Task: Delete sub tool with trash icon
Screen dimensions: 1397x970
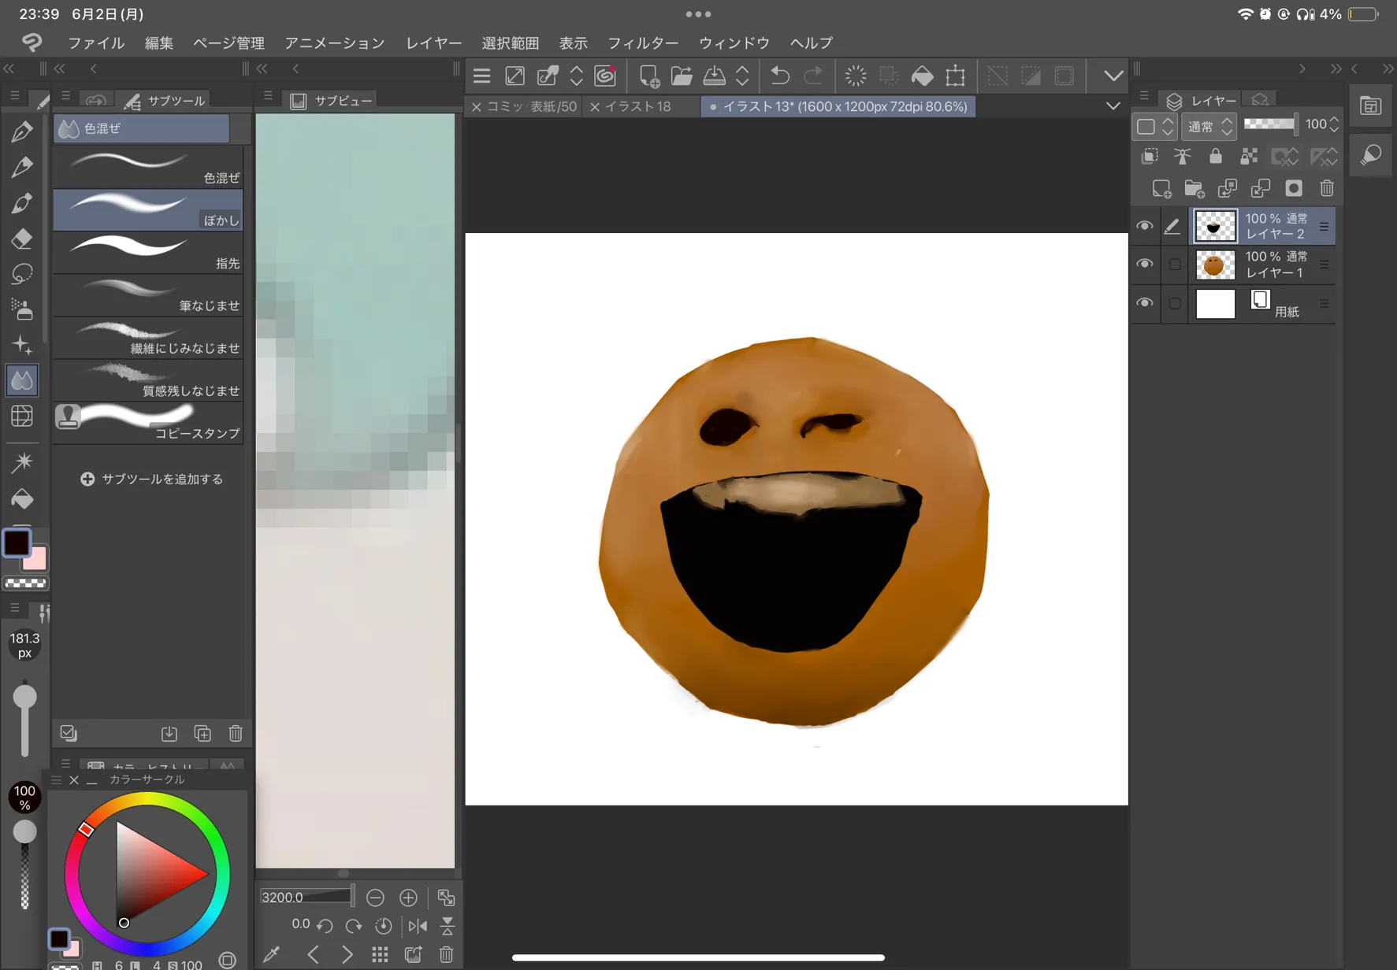Action: tap(236, 734)
